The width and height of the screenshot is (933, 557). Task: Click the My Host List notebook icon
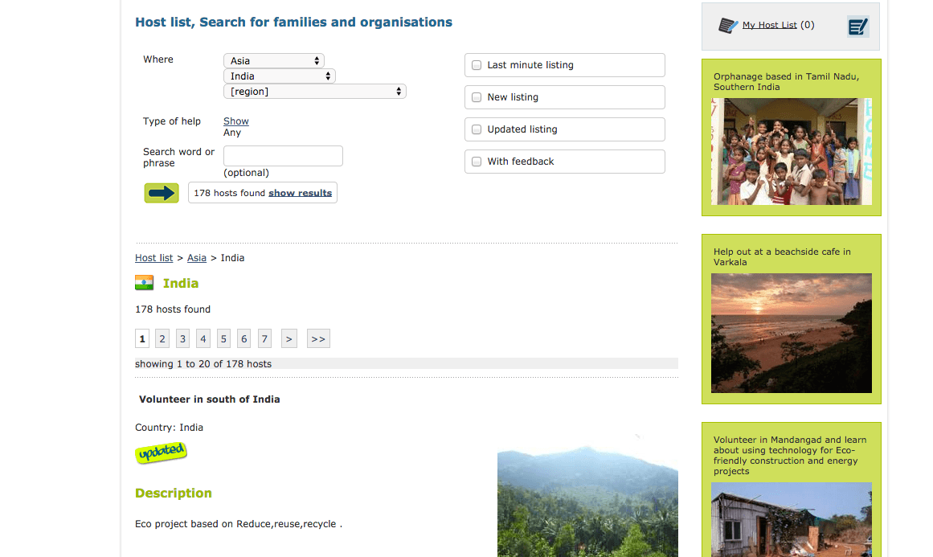coord(728,26)
